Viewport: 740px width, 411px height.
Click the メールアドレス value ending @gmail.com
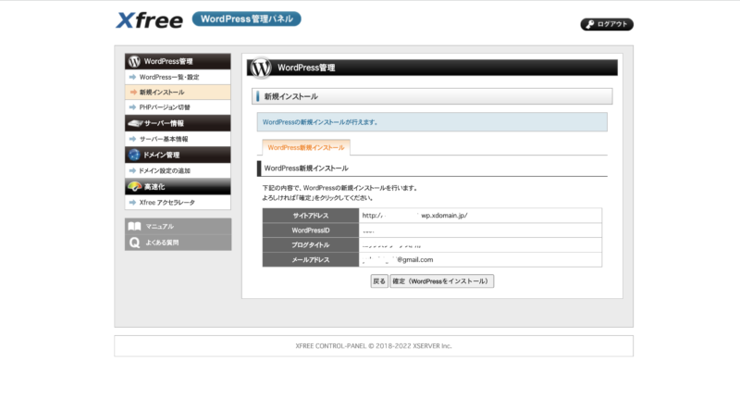398,259
